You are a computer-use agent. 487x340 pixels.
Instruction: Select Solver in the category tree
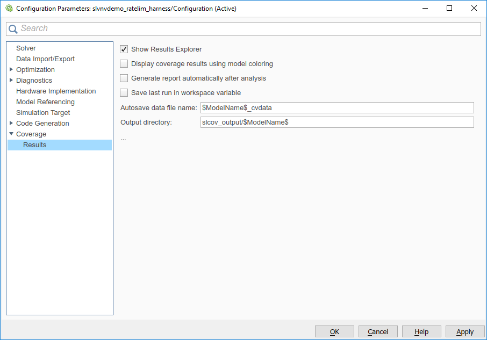(26, 48)
